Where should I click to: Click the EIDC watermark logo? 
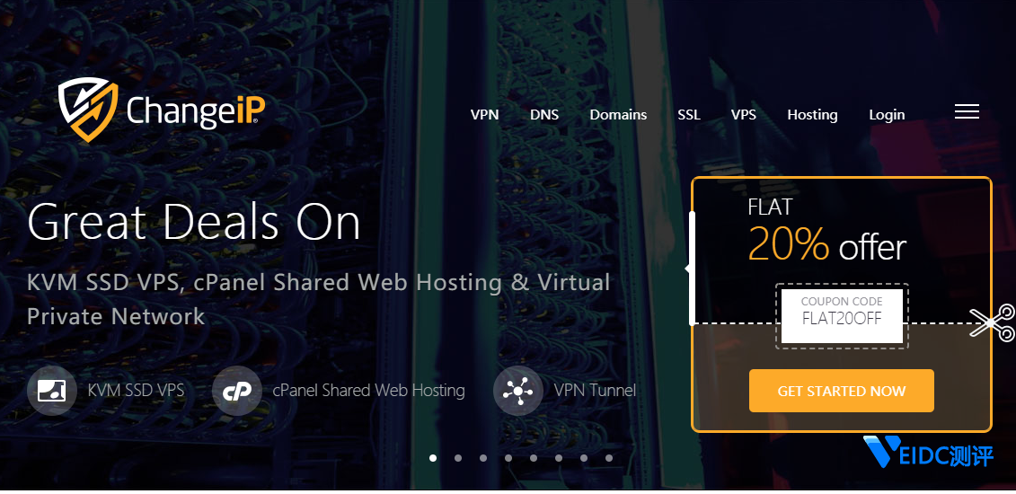[x=928, y=453]
